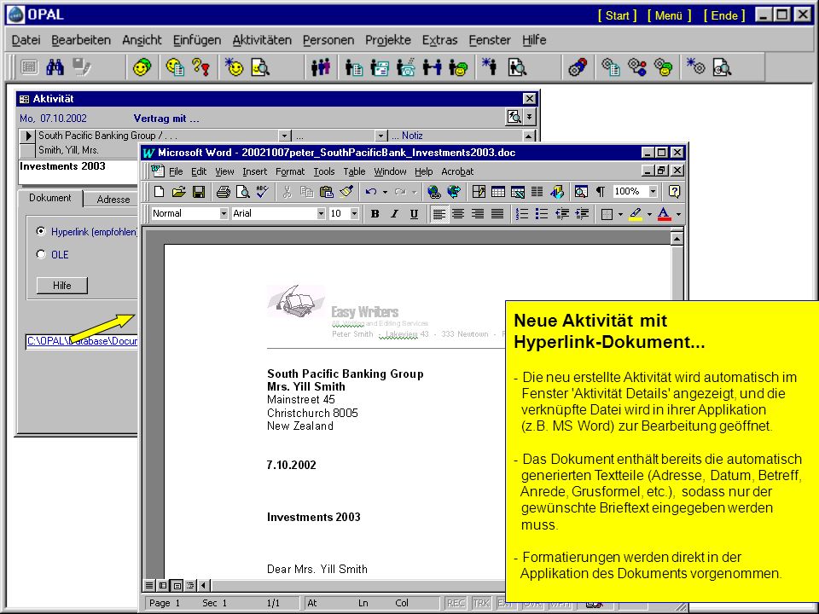Open a file with Word's folder icon
The height and width of the screenshot is (614, 819).
click(178, 192)
